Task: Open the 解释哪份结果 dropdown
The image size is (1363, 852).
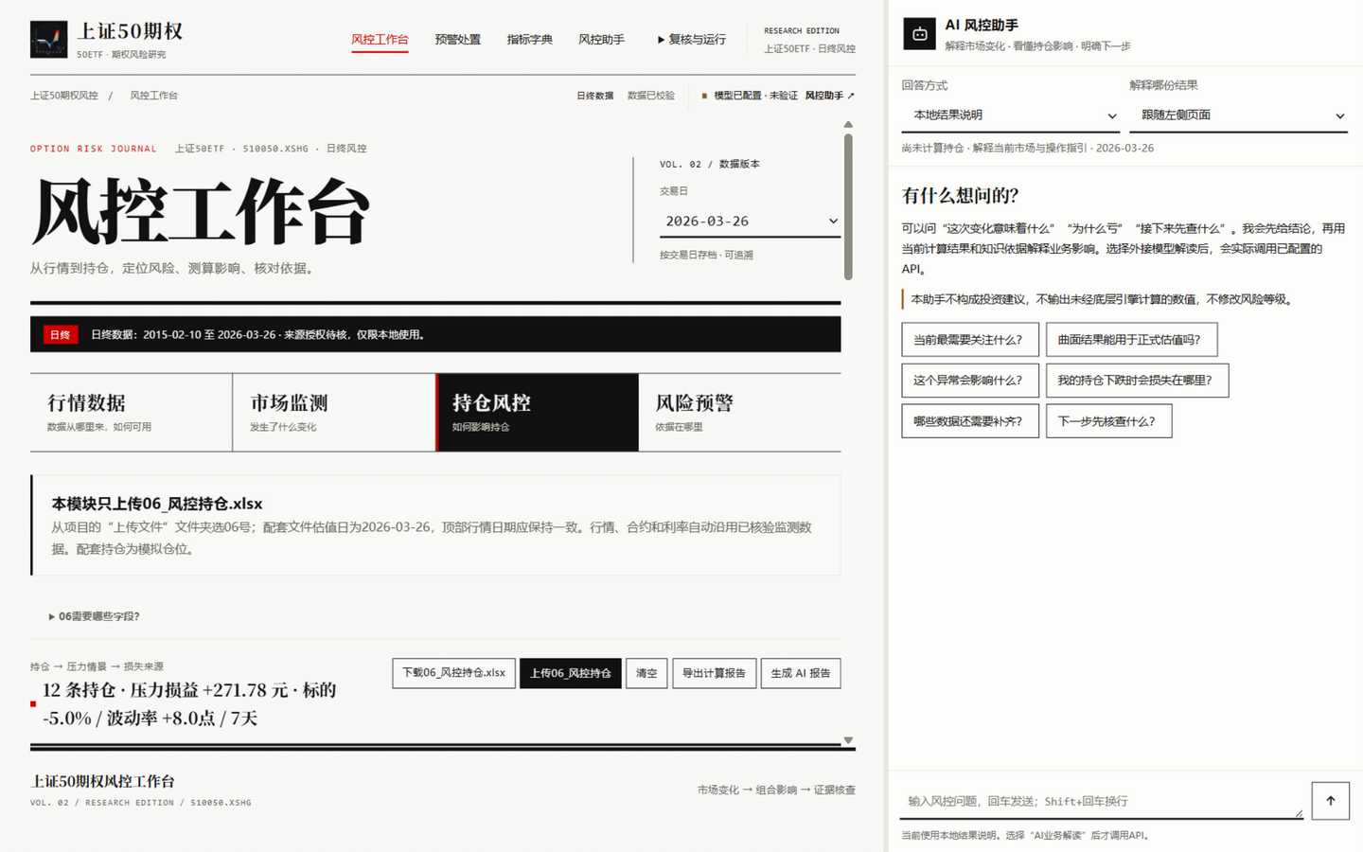Action: click(1238, 115)
